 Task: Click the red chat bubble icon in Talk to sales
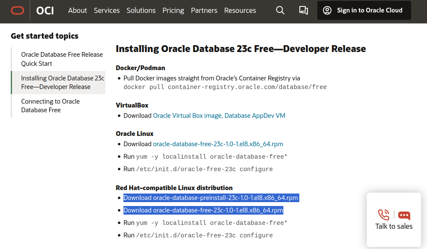pos(404,215)
